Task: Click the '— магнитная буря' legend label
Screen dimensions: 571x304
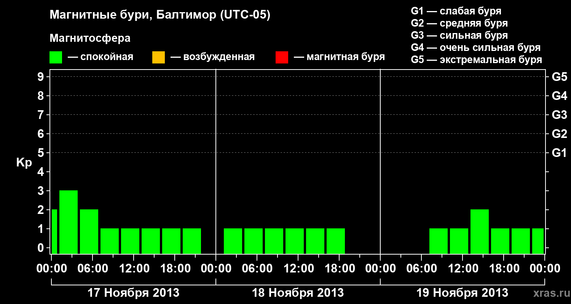Action: point(340,57)
